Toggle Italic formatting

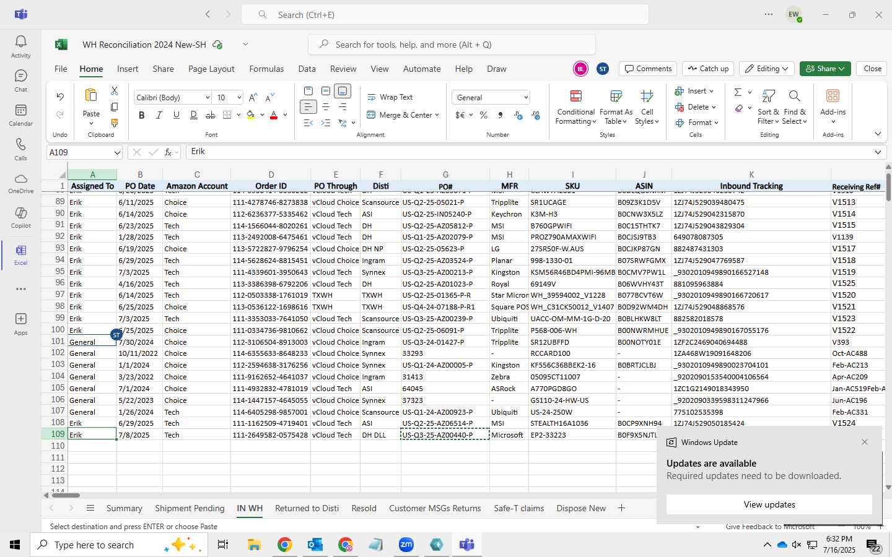[x=159, y=115]
